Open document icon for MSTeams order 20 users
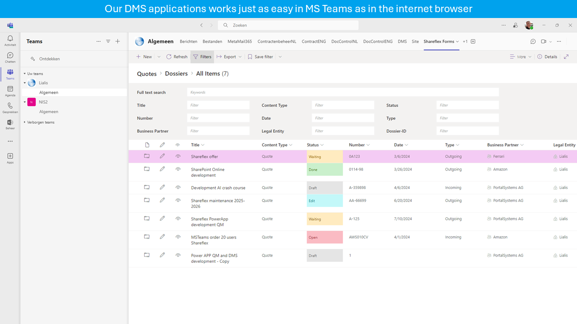 click(x=147, y=237)
